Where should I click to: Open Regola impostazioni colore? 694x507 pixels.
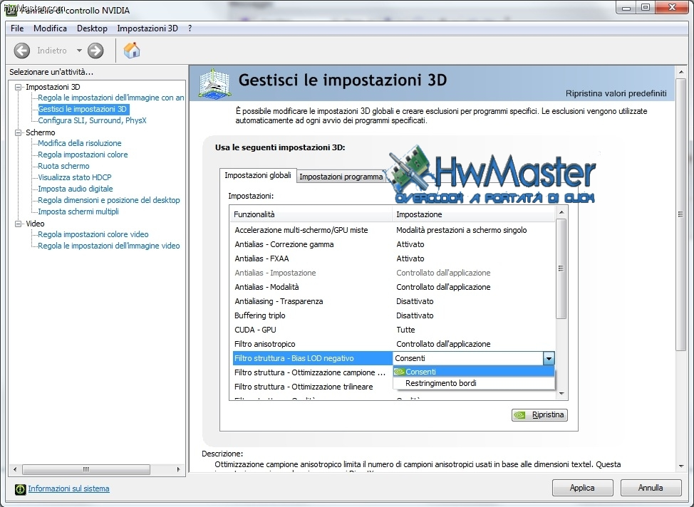(83, 155)
